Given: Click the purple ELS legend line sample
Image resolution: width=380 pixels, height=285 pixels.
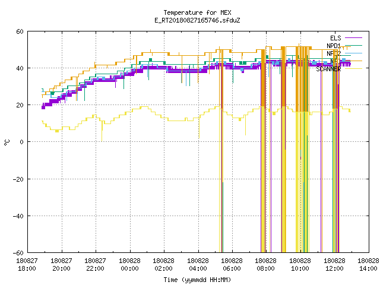Looking at the screenshot, I should (x=353, y=38).
